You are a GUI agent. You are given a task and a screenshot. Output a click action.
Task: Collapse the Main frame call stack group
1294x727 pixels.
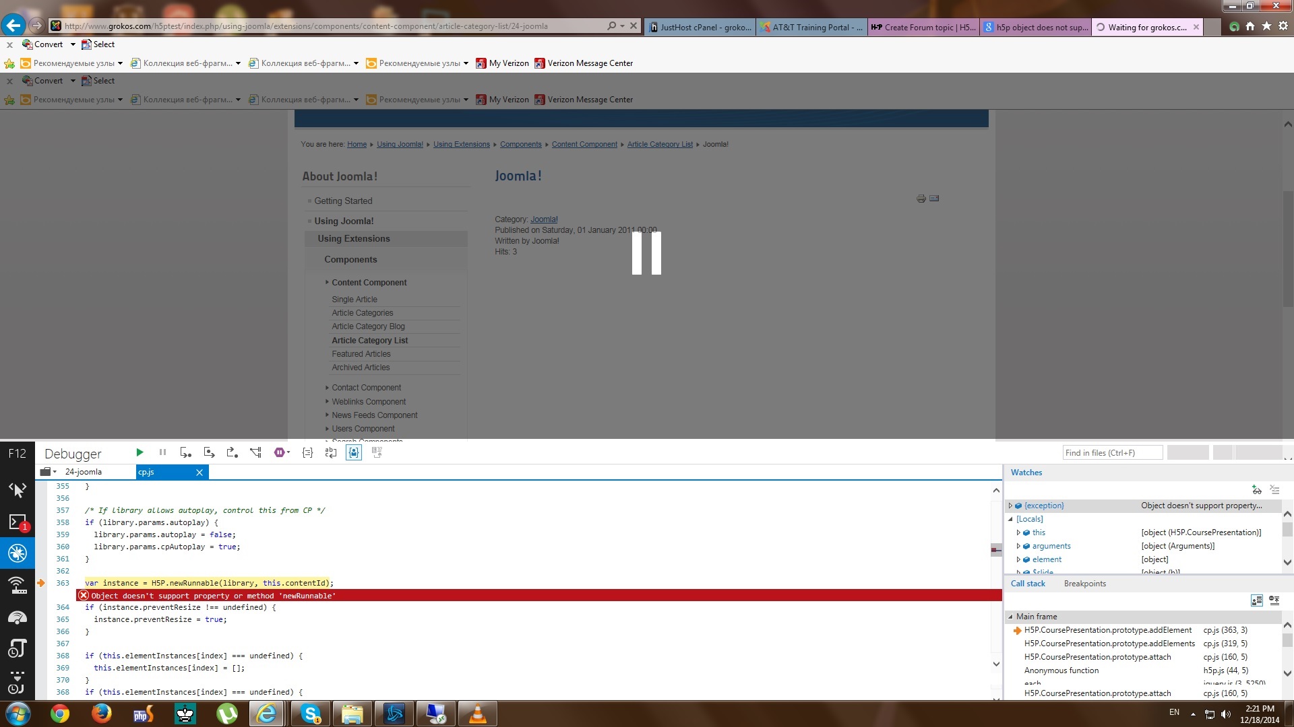1010,617
